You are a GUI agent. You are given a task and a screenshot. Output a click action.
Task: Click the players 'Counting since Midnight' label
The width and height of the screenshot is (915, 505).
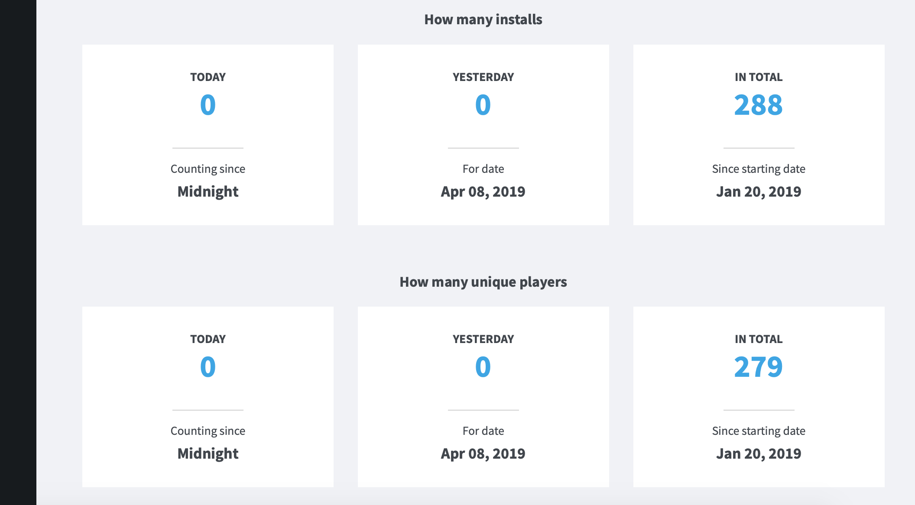click(x=208, y=443)
